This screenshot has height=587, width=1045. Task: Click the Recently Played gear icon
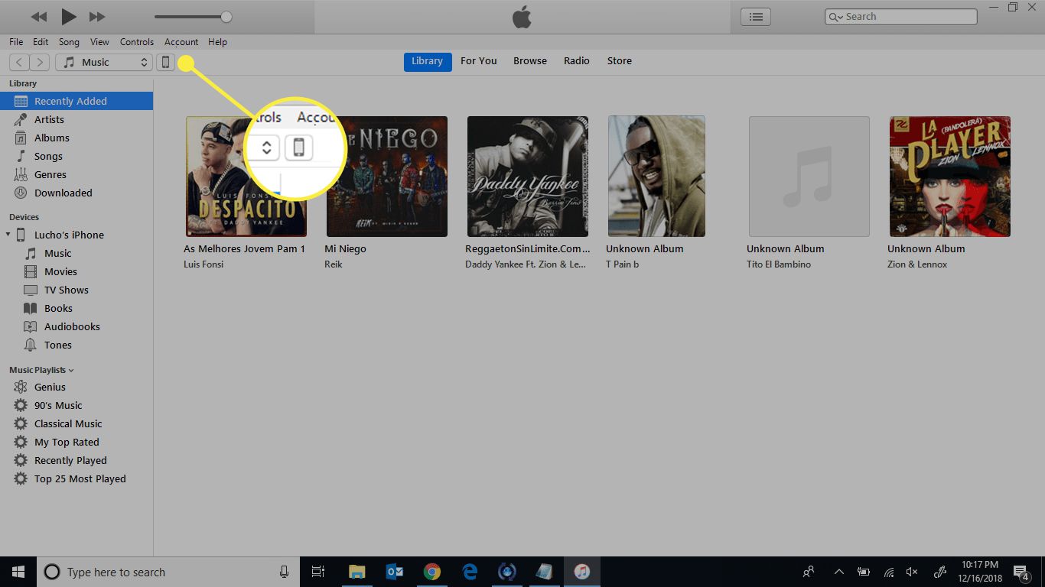pos(21,460)
